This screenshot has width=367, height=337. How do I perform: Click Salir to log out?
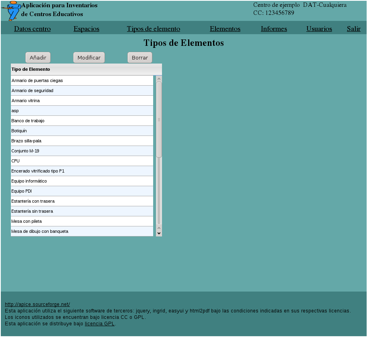[x=353, y=29]
